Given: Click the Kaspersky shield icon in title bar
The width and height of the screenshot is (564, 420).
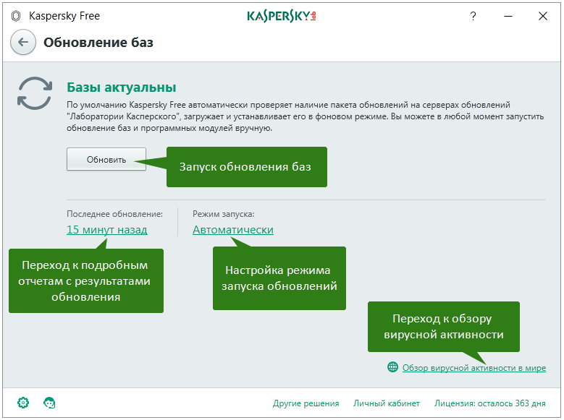Looking at the screenshot, I should pyautogui.click(x=16, y=16).
